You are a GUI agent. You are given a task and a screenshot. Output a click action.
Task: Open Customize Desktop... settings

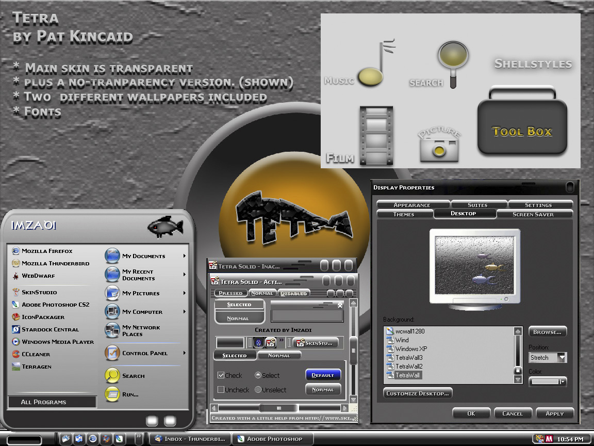tap(418, 393)
